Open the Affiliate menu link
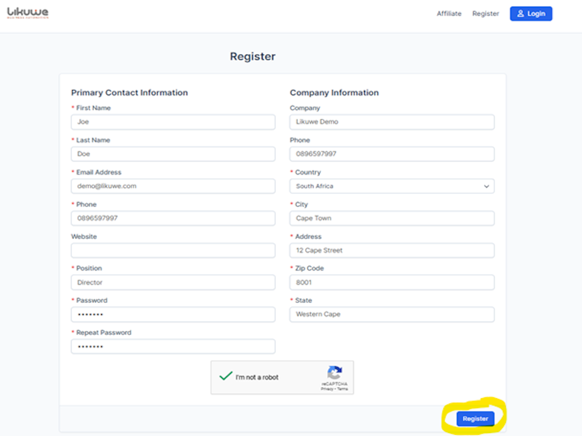The width and height of the screenshot is (582, 436). click(449, 13)
